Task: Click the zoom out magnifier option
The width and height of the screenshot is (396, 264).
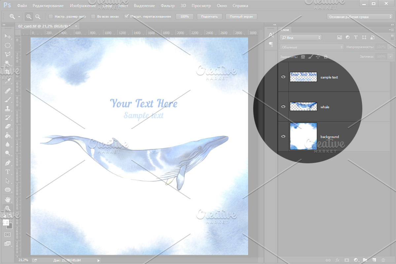Action: (x=38, y=16)
